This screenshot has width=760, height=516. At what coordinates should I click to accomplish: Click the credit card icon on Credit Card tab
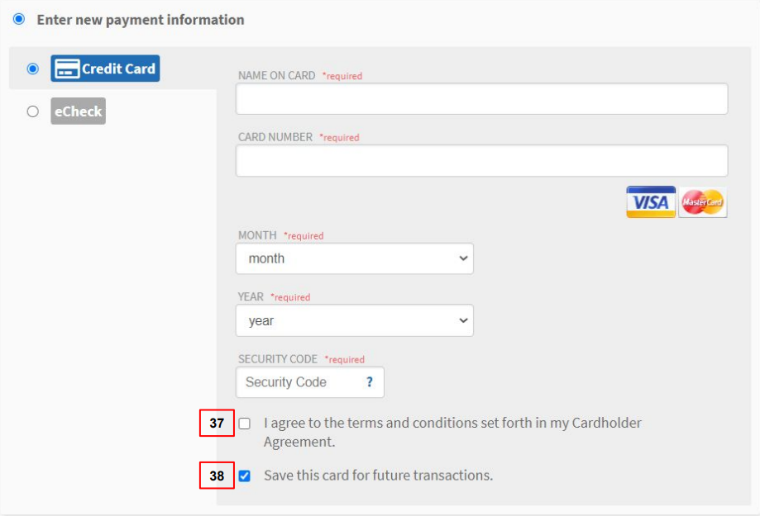coord(67,69)
